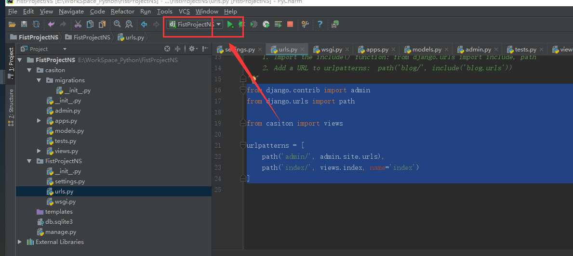
Task: Toggle the 1: Project tool window button
Action: 11,64
